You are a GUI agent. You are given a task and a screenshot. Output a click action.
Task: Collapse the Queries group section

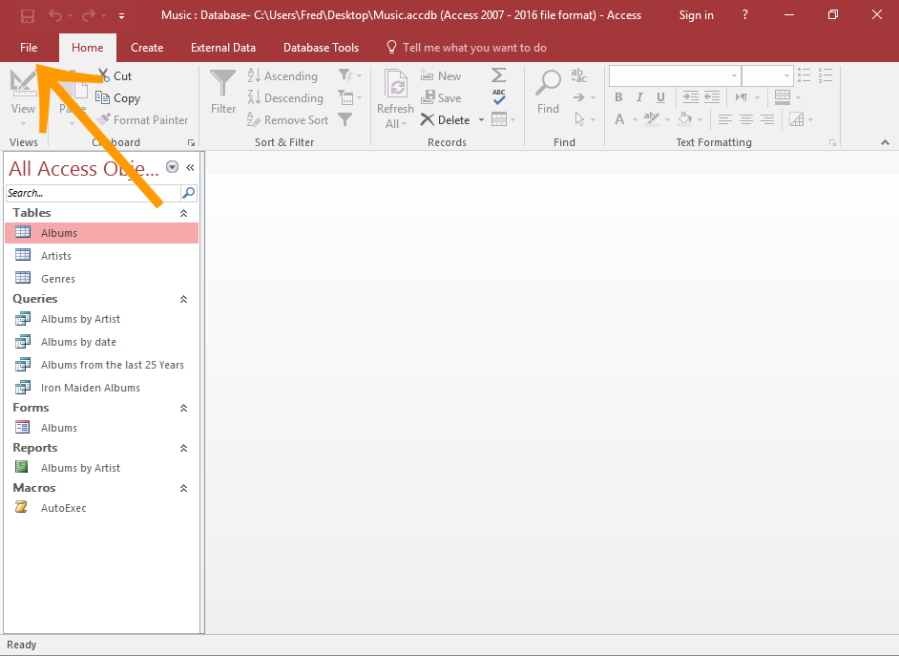coord(184,300)
